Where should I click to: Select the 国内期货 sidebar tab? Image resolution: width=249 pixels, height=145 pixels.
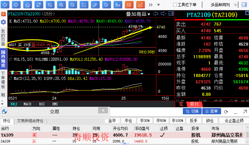tap(3, 59)
